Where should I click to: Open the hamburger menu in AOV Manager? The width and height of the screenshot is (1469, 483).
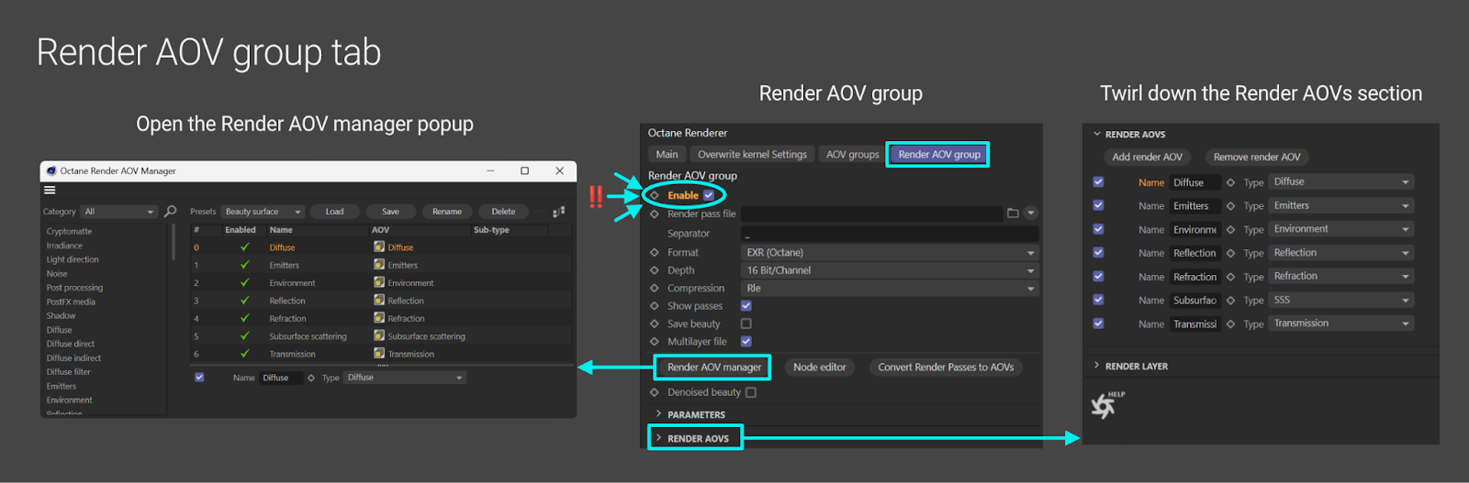tap(50, 191)
